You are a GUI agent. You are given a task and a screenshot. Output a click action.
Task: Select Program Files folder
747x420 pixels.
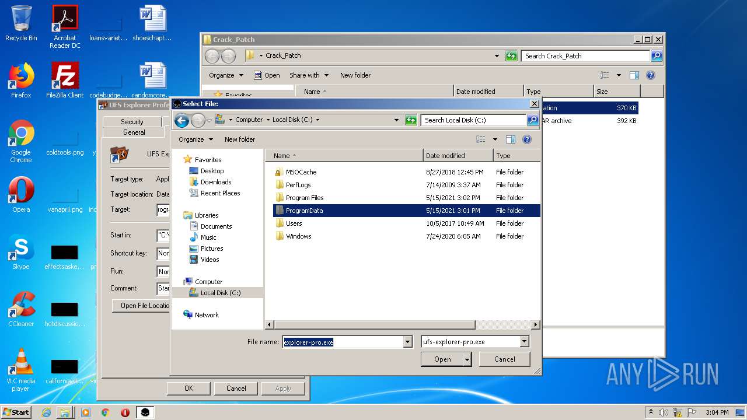point(305,198)
